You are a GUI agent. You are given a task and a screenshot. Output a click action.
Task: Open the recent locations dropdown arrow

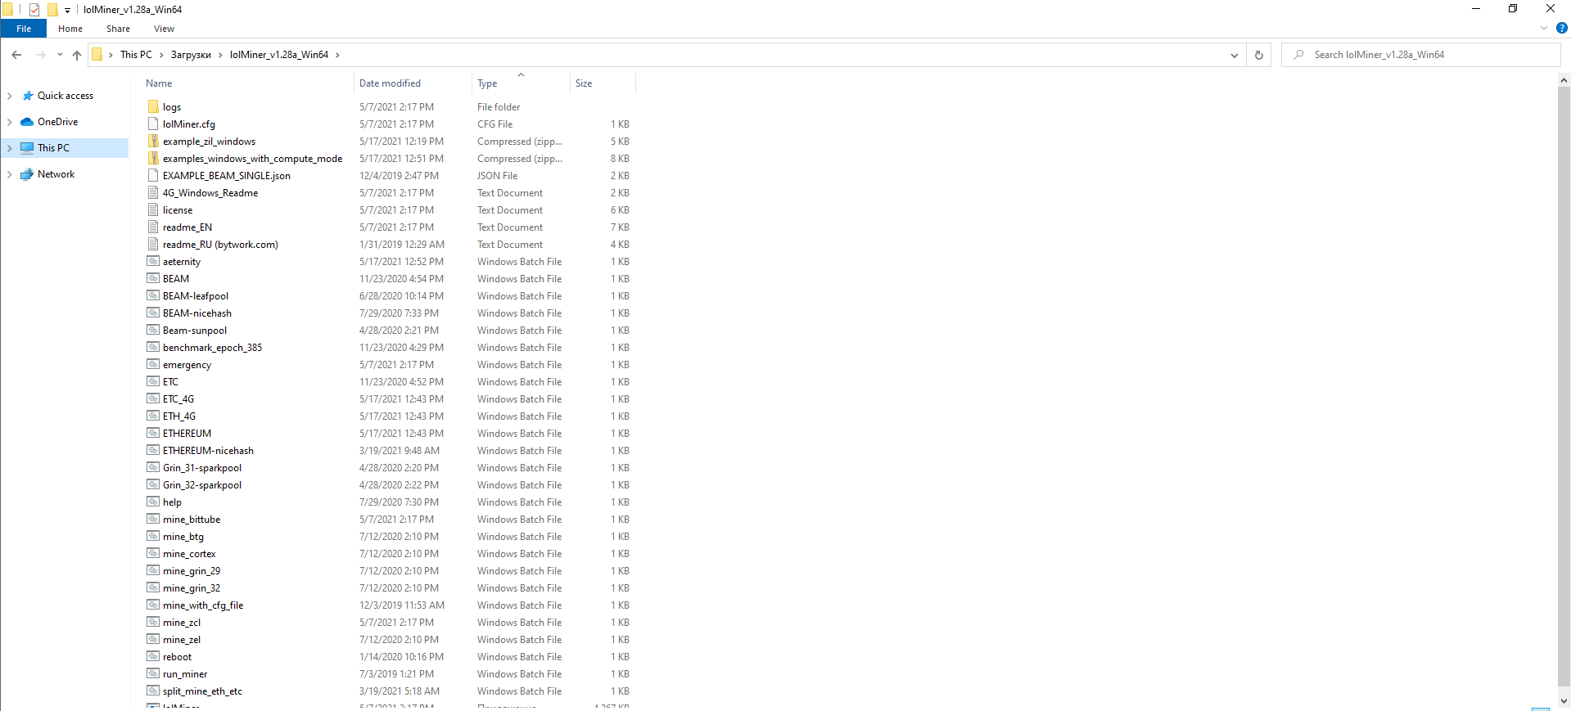pyautogui.click(x=60, y=55)
